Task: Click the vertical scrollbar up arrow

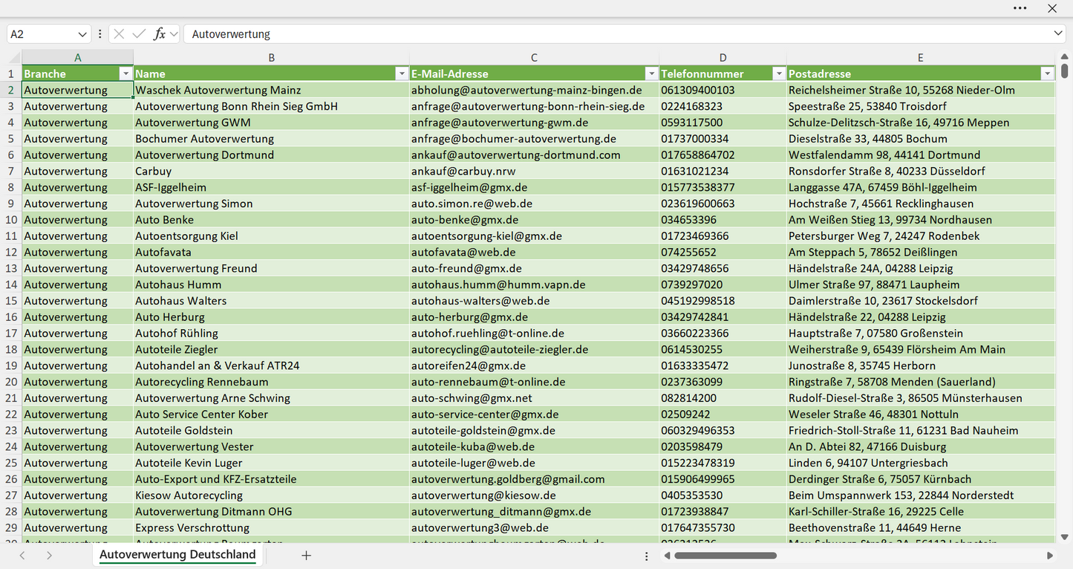Action: point(1065,55)
